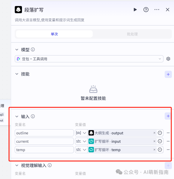Viewport: 174px width, 179px height.
Task: Add a skill with the plus button
Action: click(168, 74)
